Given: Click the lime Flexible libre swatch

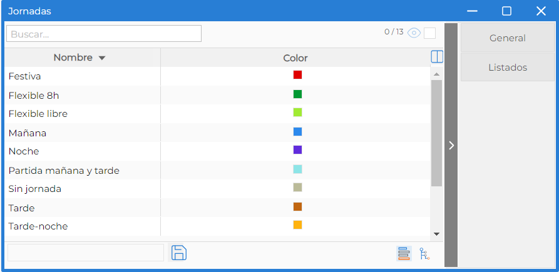Looking at the screenshot, I should click(298, 112).
